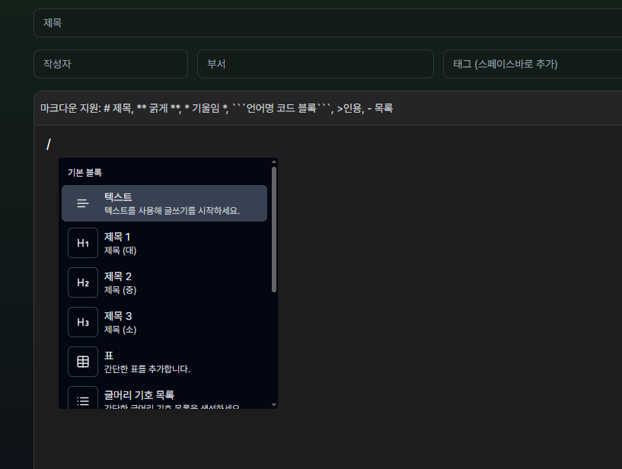
Task: Click the bulleted list icon
Action: [x=83, y=399]
